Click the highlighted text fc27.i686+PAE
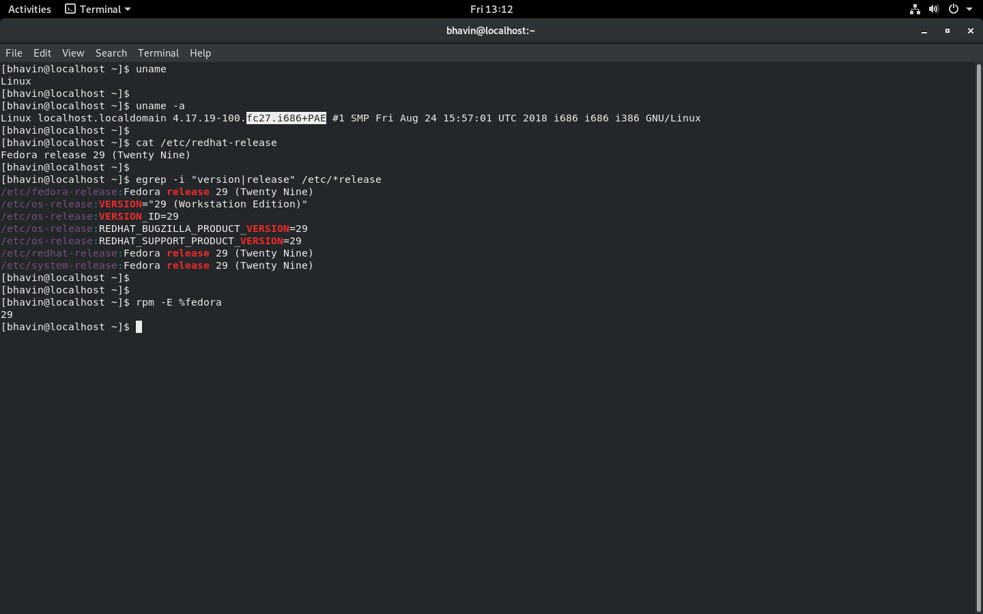The image size is (983, 614). click(x=286, y=118)
